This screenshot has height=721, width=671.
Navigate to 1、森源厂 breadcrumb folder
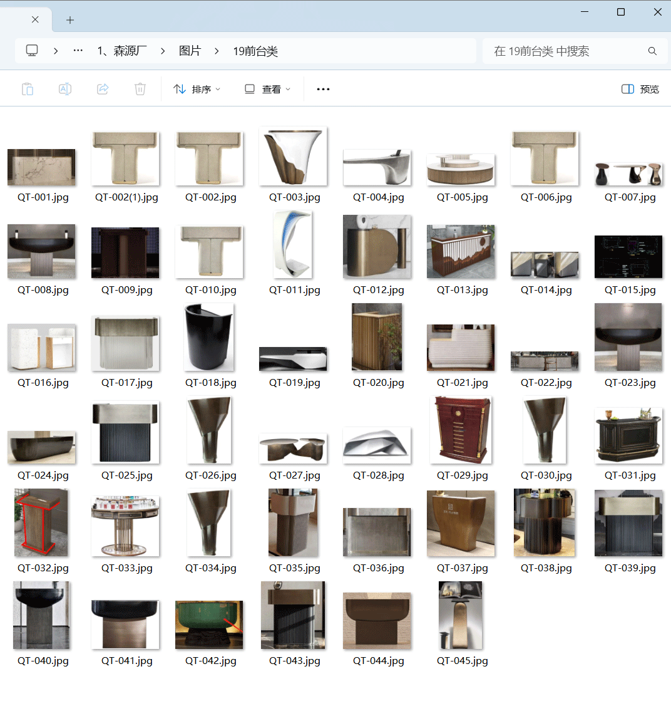tap(121, 51)
